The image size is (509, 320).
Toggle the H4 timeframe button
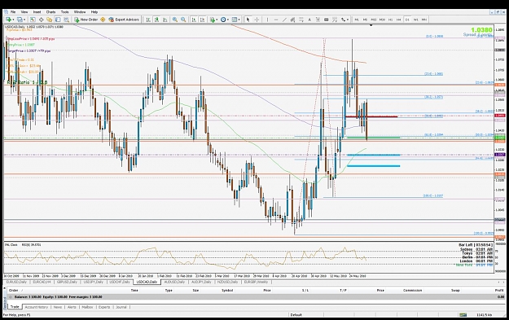click(x=398, y=20)
